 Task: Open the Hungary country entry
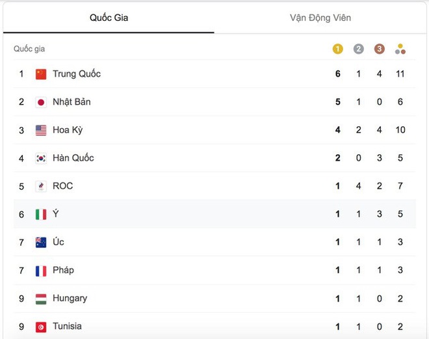tap(214, 299)
